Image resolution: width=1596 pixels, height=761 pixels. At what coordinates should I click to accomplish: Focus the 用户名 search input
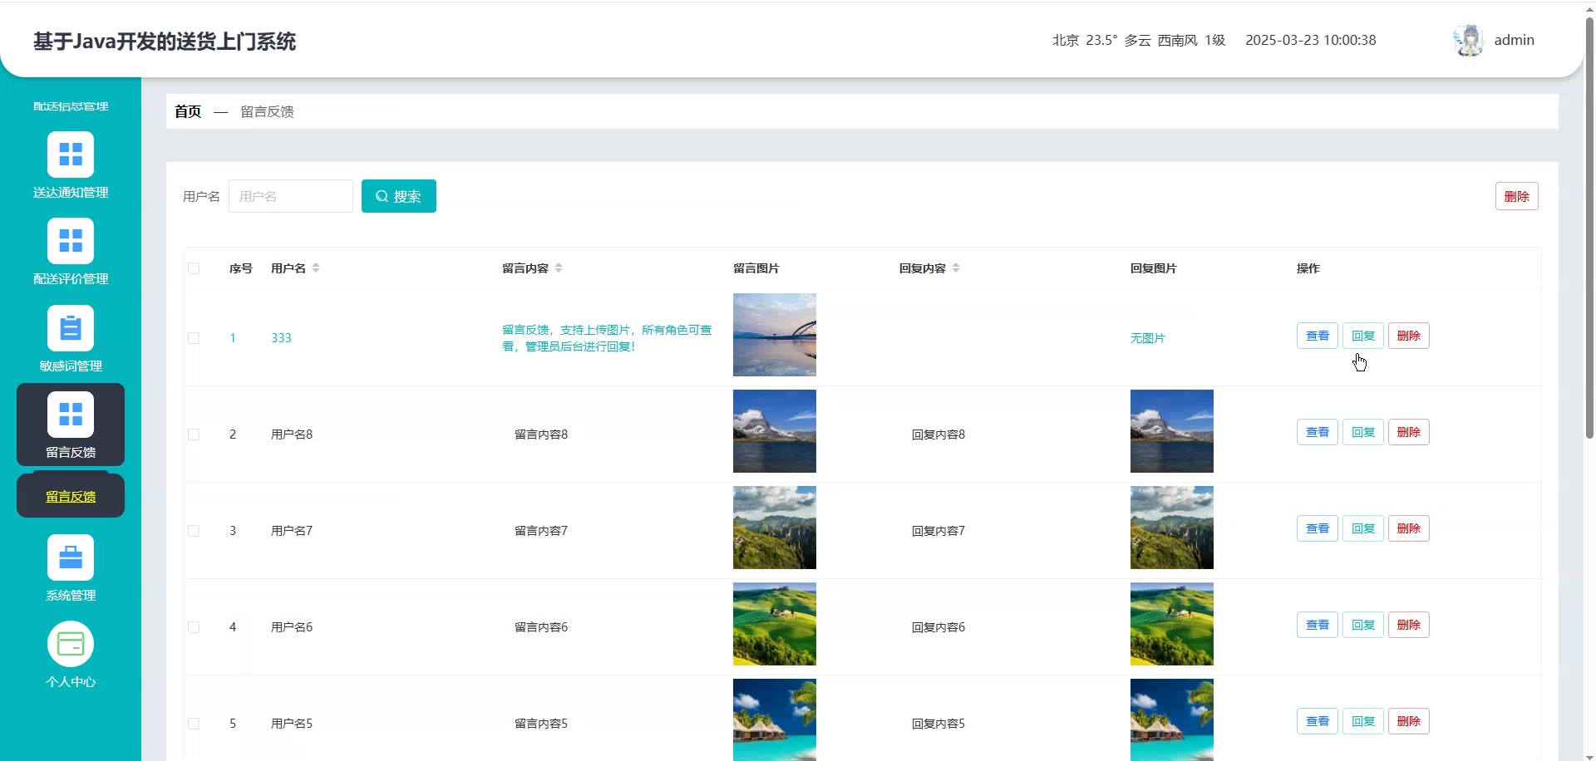click(291, 196)
